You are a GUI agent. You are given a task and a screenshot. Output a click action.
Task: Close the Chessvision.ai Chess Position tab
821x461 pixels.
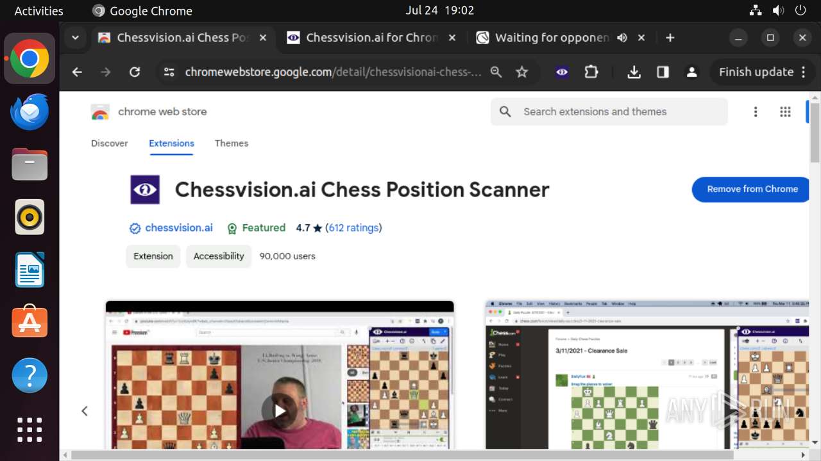(x=262, y=38)
